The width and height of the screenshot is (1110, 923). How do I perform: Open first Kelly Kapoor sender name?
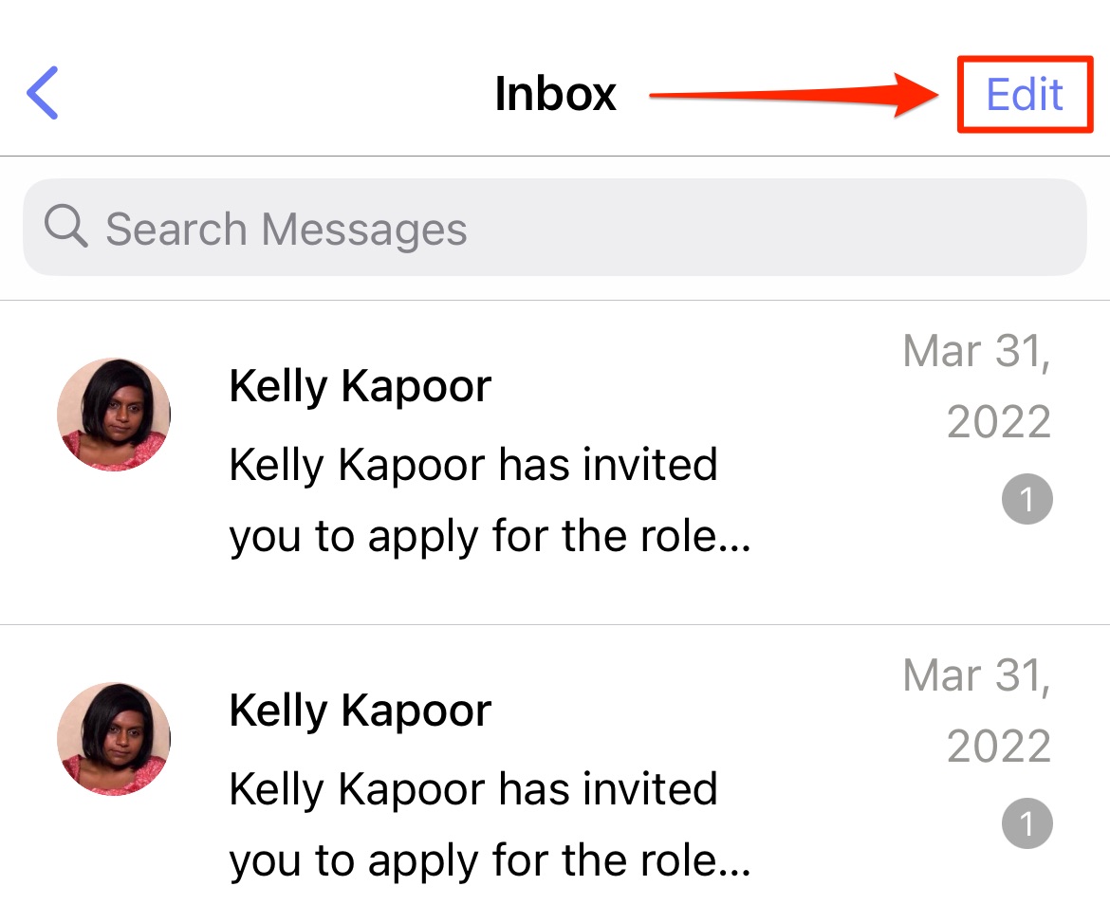(360, 387)
